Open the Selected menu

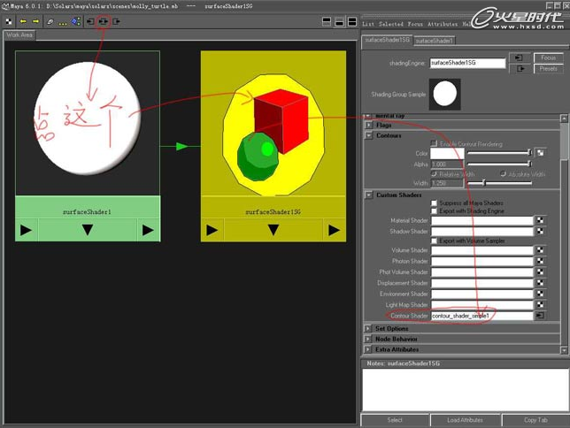pos(391,24)
